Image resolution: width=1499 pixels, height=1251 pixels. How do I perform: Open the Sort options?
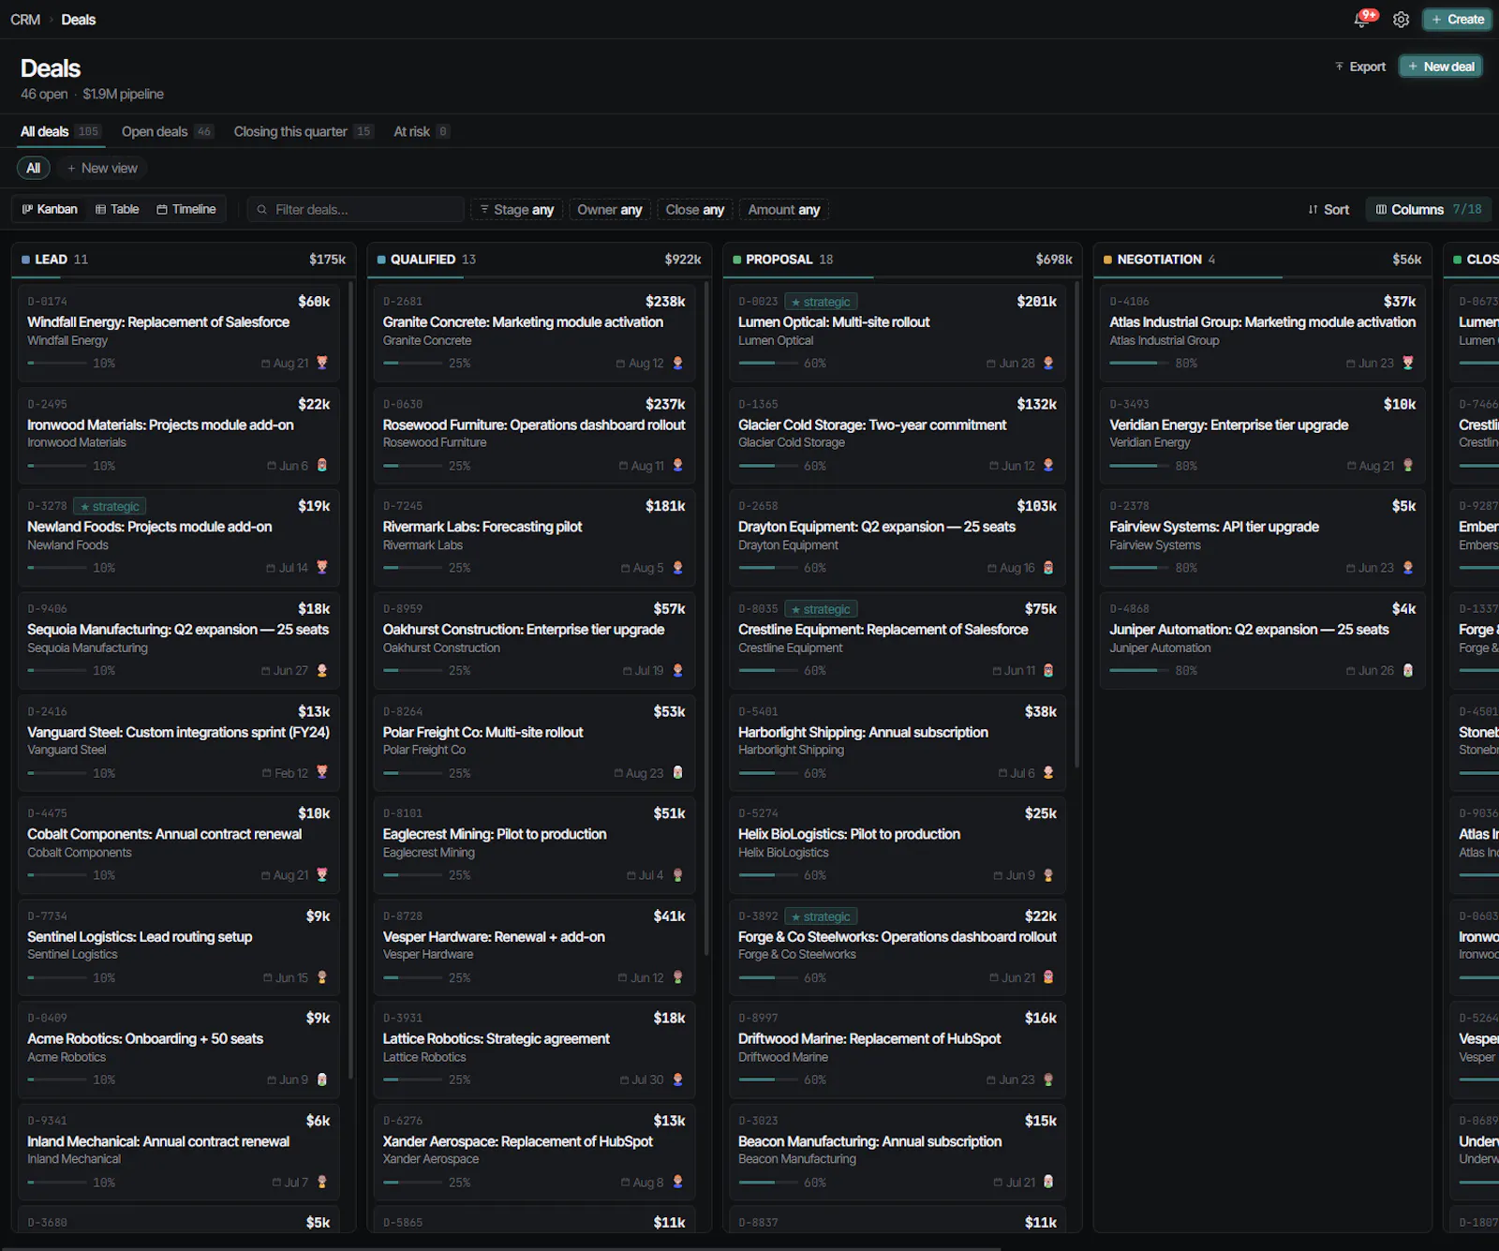tap(1328, 210)
